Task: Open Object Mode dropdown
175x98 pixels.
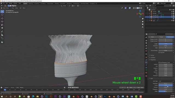Action: pyautogui.click(x=5, y=8)
